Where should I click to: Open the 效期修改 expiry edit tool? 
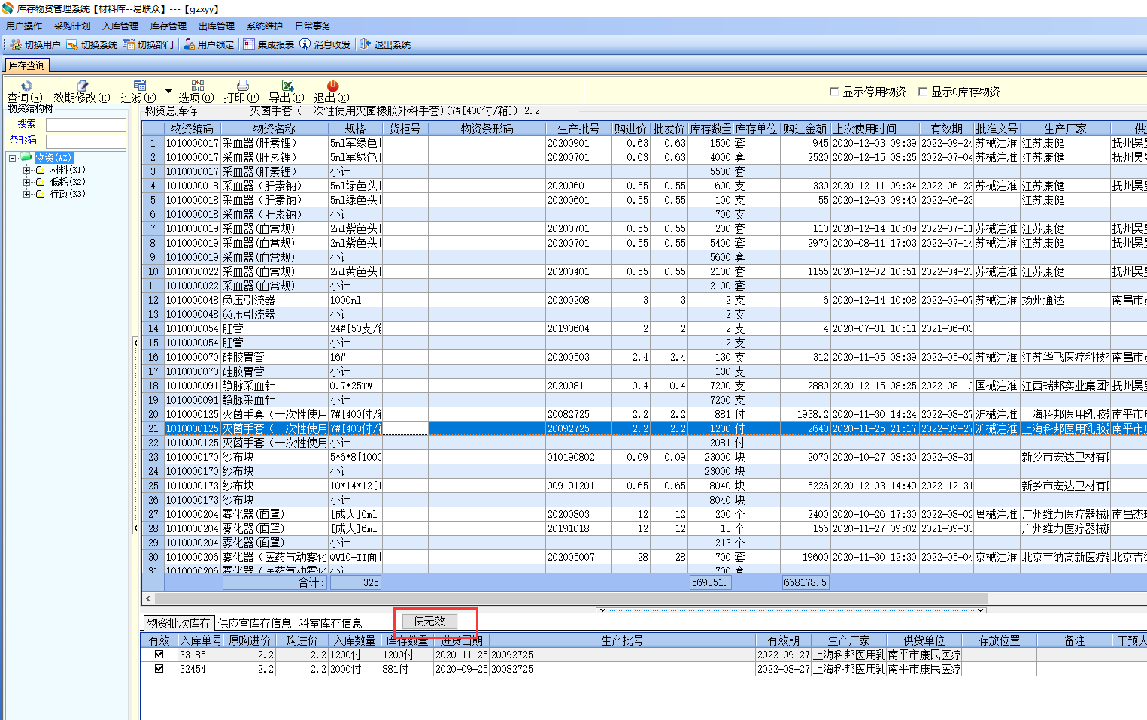(x=82, y=86)
